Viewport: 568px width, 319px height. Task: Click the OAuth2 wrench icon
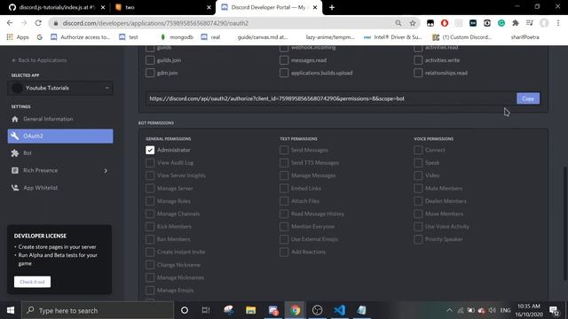(x=15, y=136)
